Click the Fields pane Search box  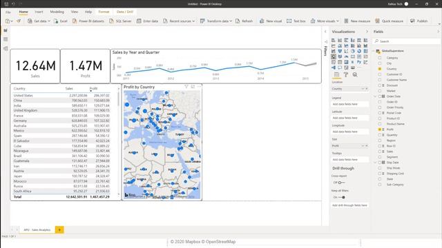click(x=406, y=41)
